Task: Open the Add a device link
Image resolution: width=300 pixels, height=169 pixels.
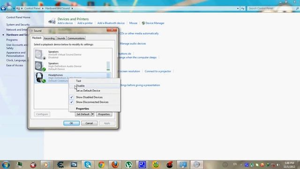Action: pyautogui.click(x=65, y=23)
